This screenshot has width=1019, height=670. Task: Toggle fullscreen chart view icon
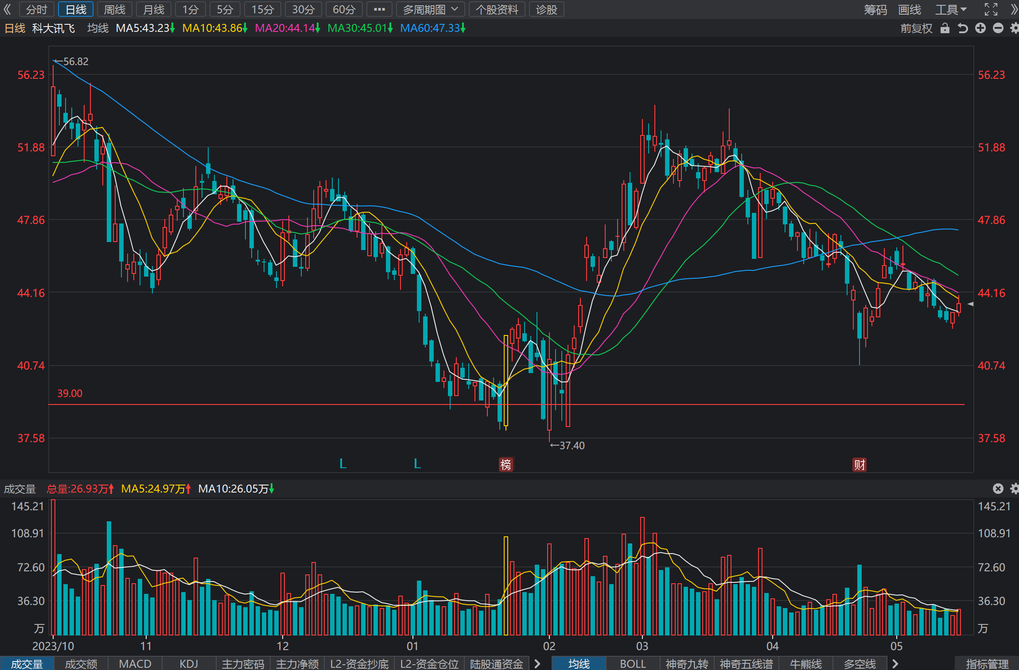pos(991,9)
